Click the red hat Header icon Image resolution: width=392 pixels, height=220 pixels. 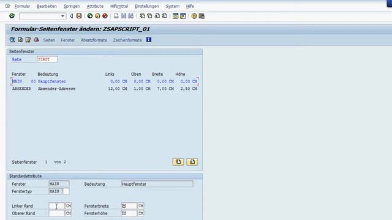pos(36,40)
